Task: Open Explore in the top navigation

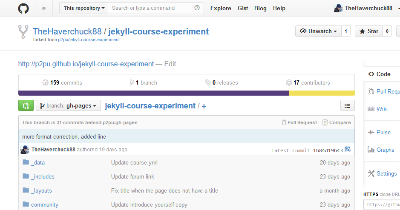Action: 221,9
